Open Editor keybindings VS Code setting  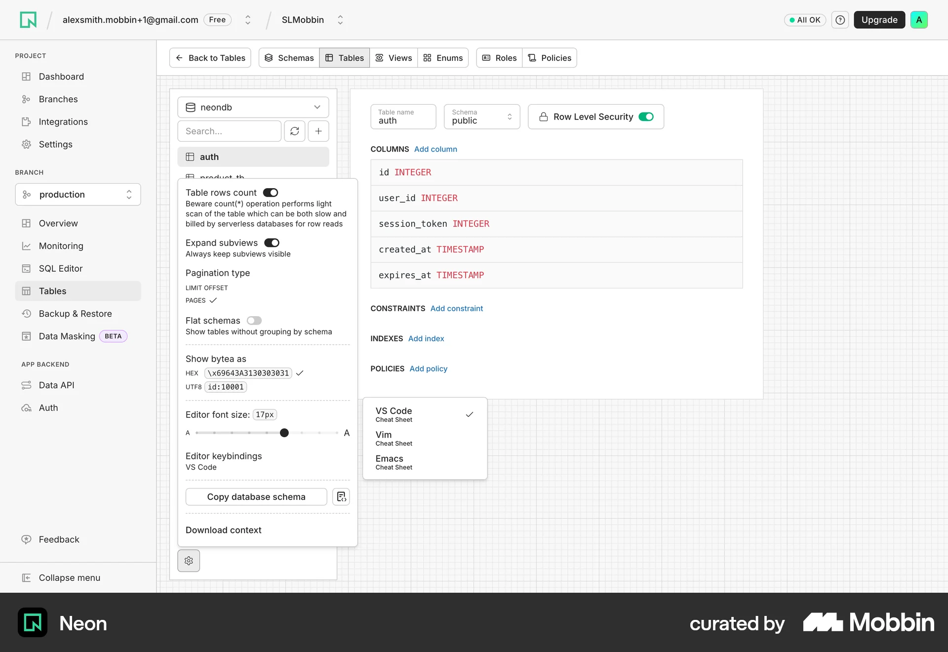(224, 461)
